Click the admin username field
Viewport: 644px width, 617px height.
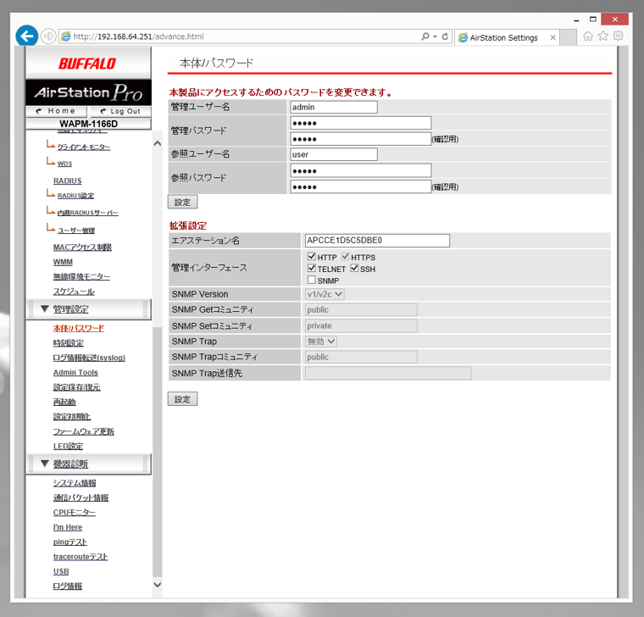[334, 108]
